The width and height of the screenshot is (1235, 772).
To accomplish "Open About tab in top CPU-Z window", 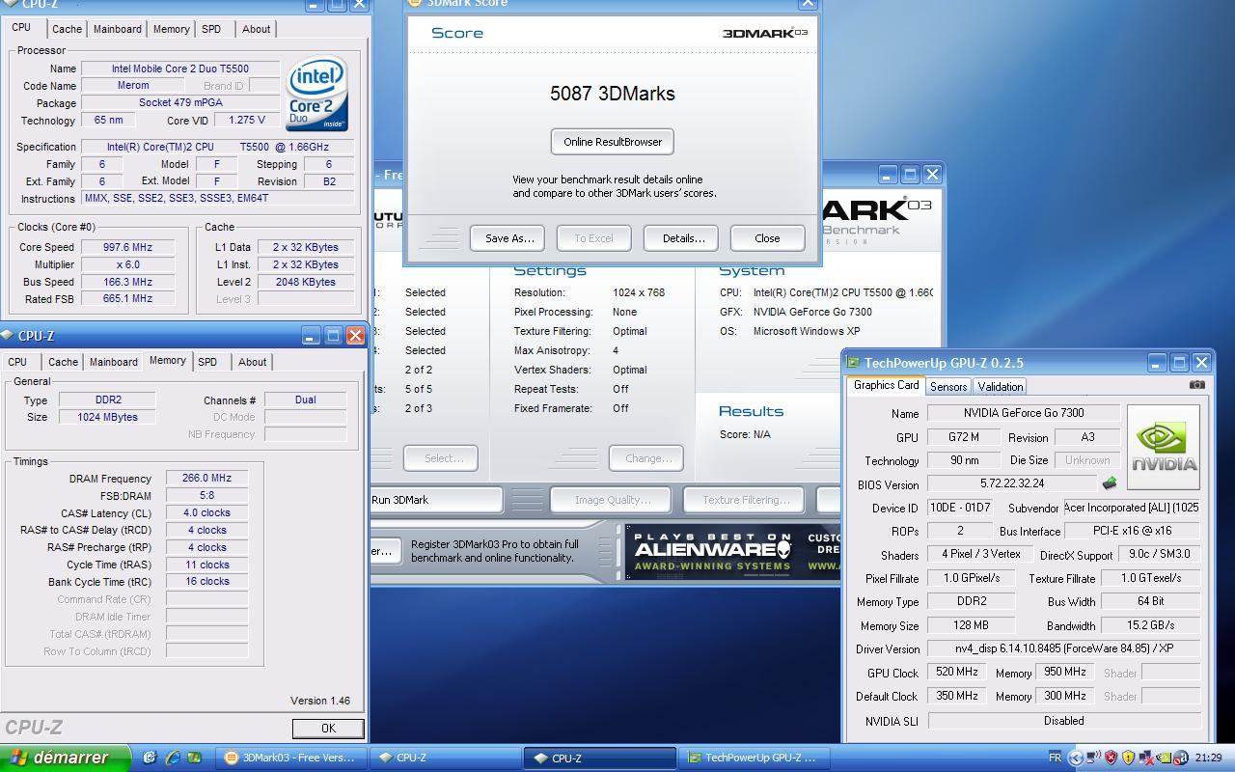I will pos(256,29).
